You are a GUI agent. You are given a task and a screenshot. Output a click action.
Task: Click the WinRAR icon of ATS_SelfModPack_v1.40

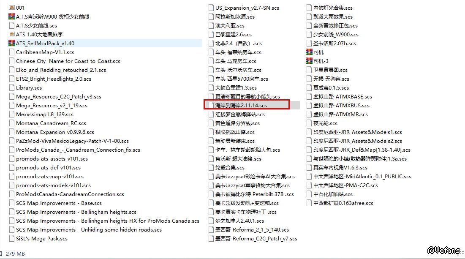pos(12,44)
